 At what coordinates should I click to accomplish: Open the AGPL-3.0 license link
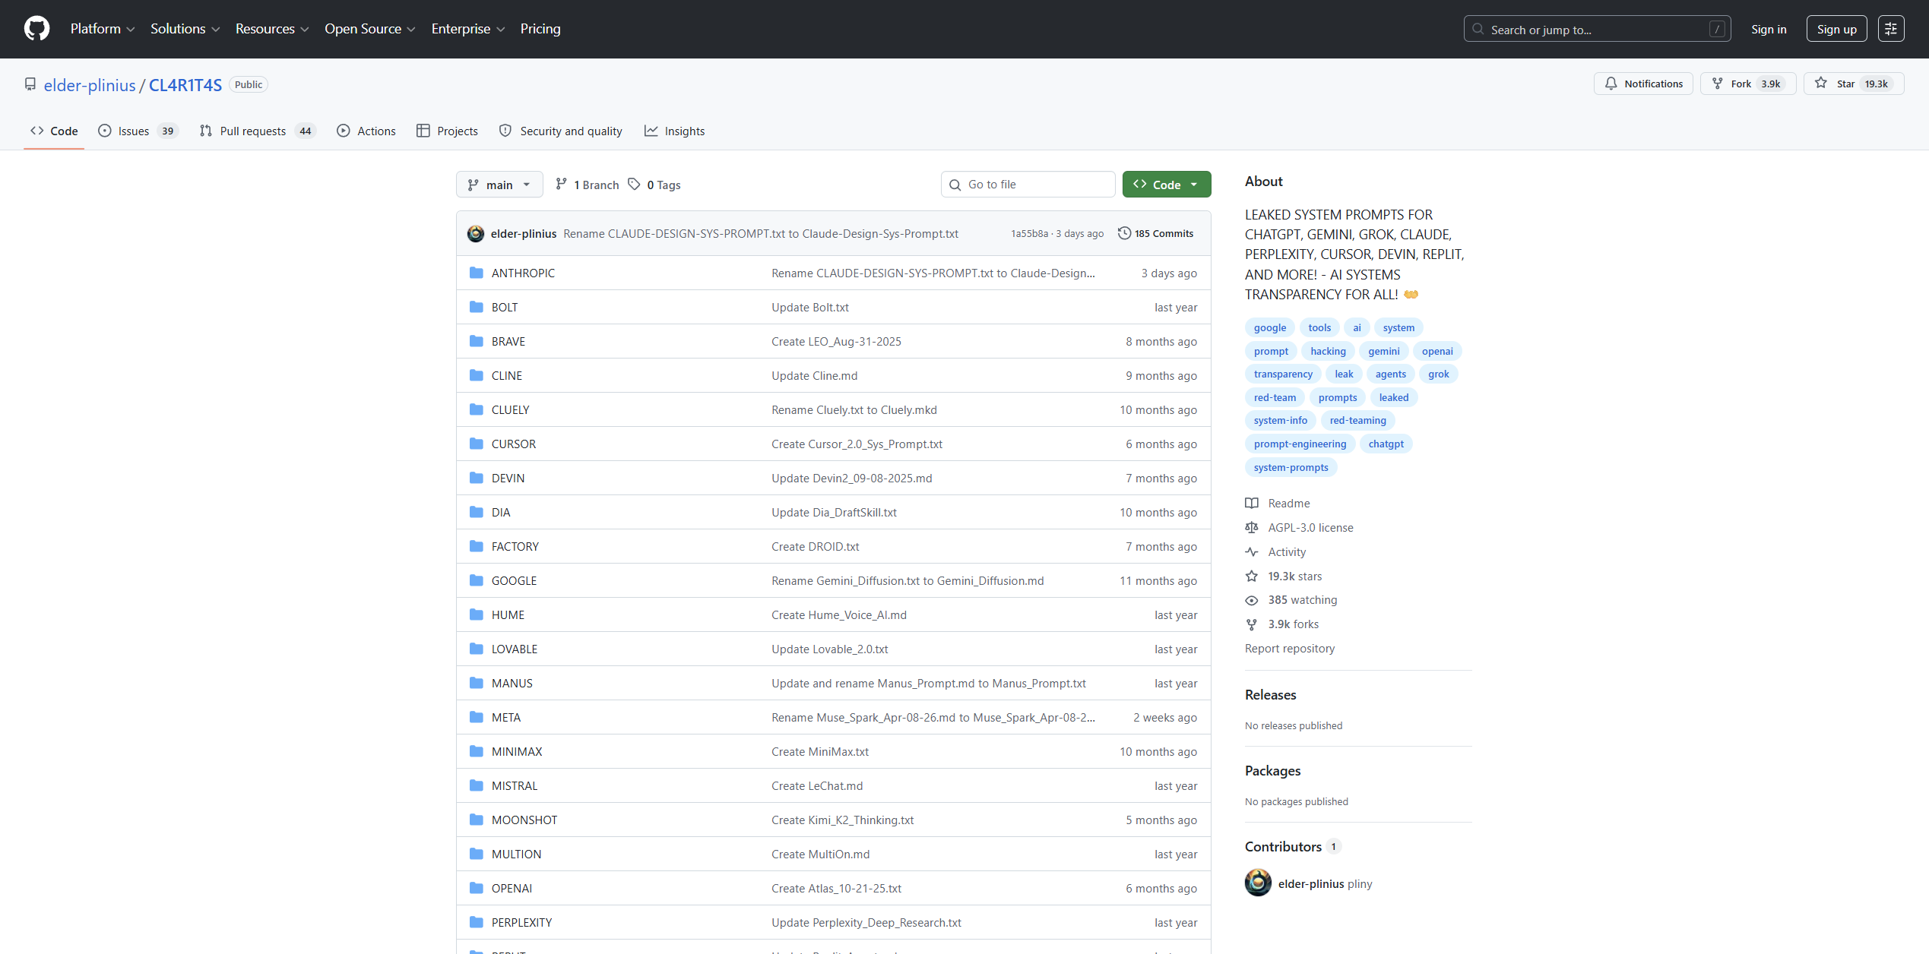1310,527
